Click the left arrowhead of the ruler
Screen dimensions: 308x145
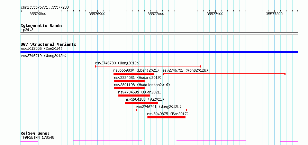(21, 11)
